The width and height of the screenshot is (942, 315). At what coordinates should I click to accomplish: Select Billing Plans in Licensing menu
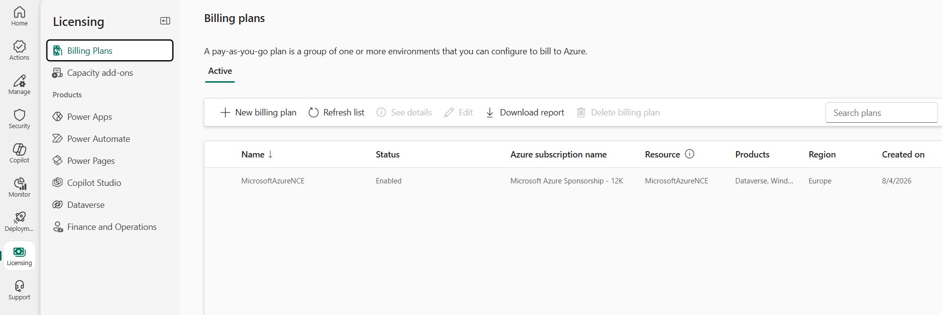[110, 50]
